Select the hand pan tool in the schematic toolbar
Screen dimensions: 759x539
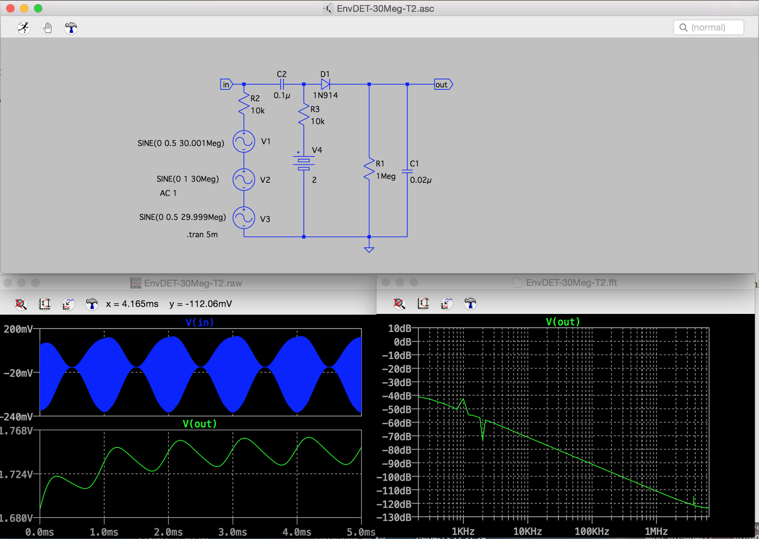click(47, 28)
